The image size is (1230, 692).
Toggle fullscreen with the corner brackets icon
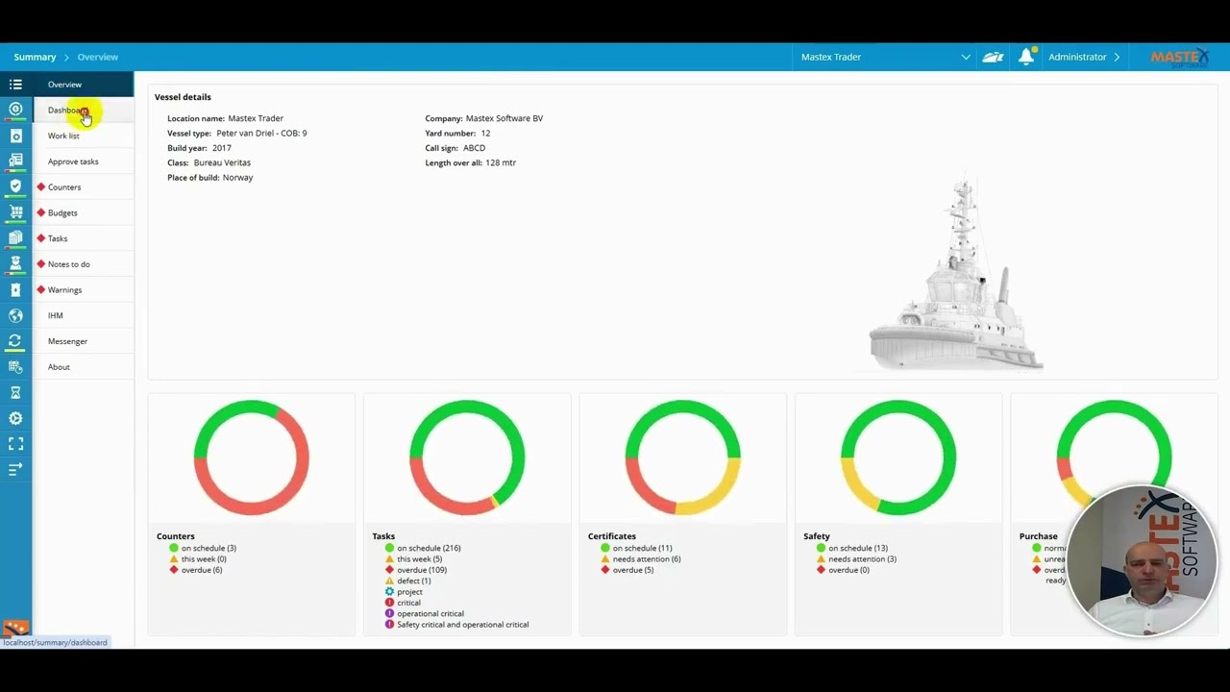coord(15,444)
